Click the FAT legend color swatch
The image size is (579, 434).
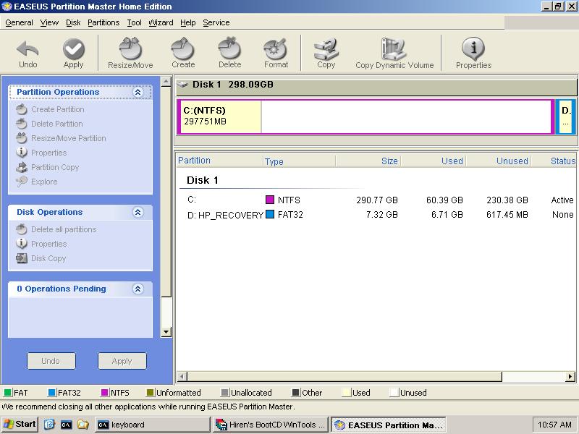pyautogui.click(x=7, y=392)
